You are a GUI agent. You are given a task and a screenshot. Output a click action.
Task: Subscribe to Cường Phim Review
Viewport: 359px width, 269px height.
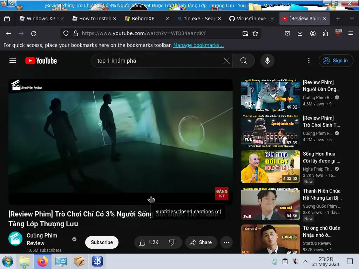(x=102, y=242)
